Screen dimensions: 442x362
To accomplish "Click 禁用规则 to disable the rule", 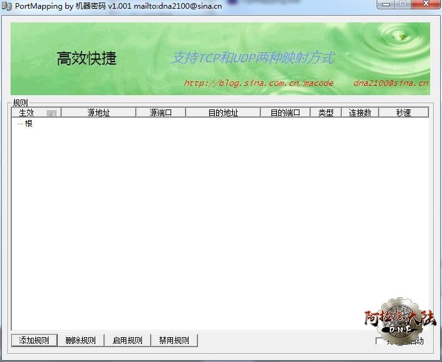I will point(174,340).
